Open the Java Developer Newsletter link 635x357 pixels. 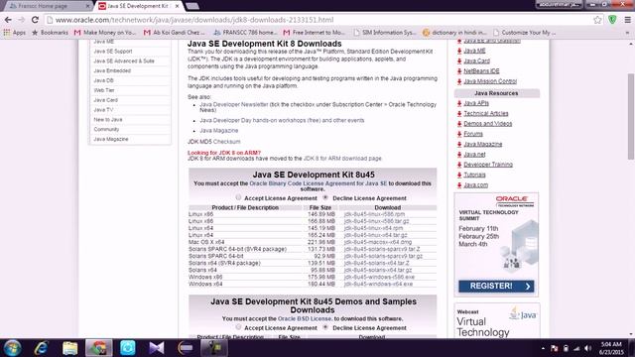coord(234,104)
